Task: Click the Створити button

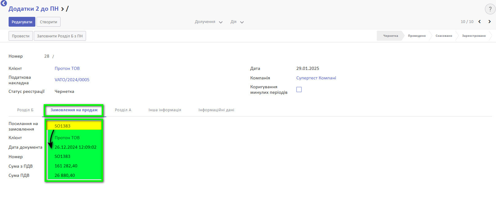Action: click(49, 22)
